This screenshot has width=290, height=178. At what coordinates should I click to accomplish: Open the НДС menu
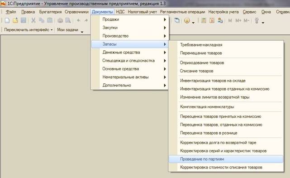pyautogui.click(x=120, y=12)
